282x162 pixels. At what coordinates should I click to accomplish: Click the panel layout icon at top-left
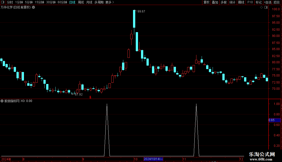point(3,2)
